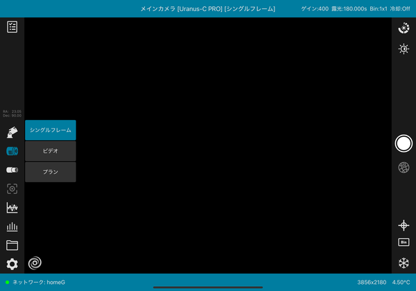The width and height of the screenshot is (416, 291).
Task: Open the snowflake cooling icon
Action: point(404,263)
